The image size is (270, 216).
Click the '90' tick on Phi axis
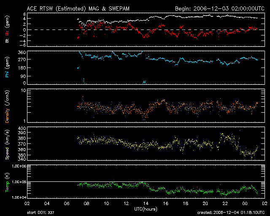pos(23,76)
